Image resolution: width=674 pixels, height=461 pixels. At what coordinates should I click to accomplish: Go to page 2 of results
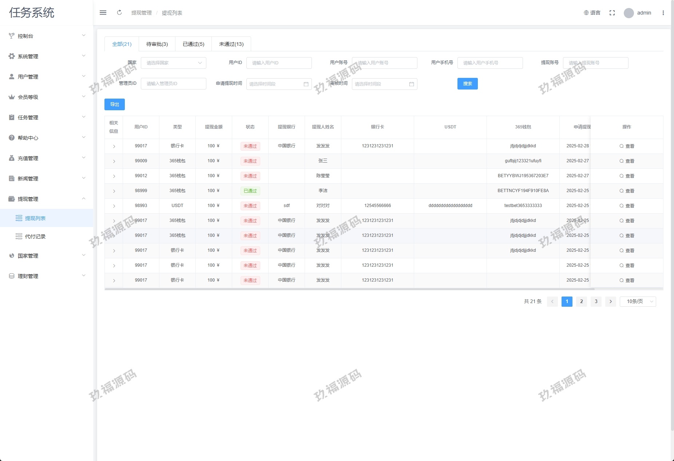pyautogui.click(x=581, y=302)
